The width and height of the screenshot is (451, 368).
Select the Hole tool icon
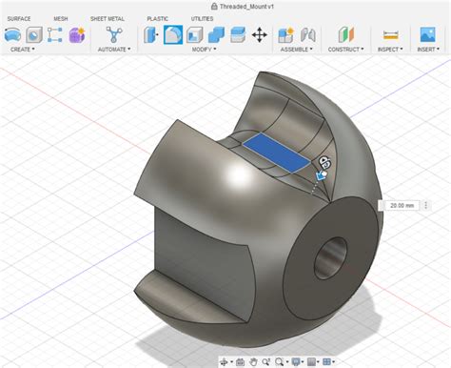34,34
